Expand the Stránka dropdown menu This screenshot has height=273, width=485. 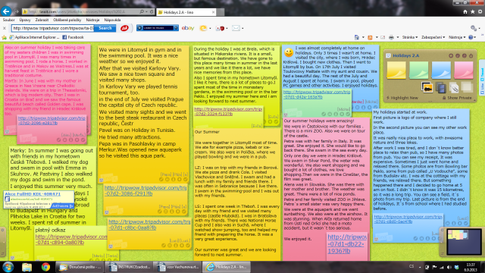(x=410, y=37)
